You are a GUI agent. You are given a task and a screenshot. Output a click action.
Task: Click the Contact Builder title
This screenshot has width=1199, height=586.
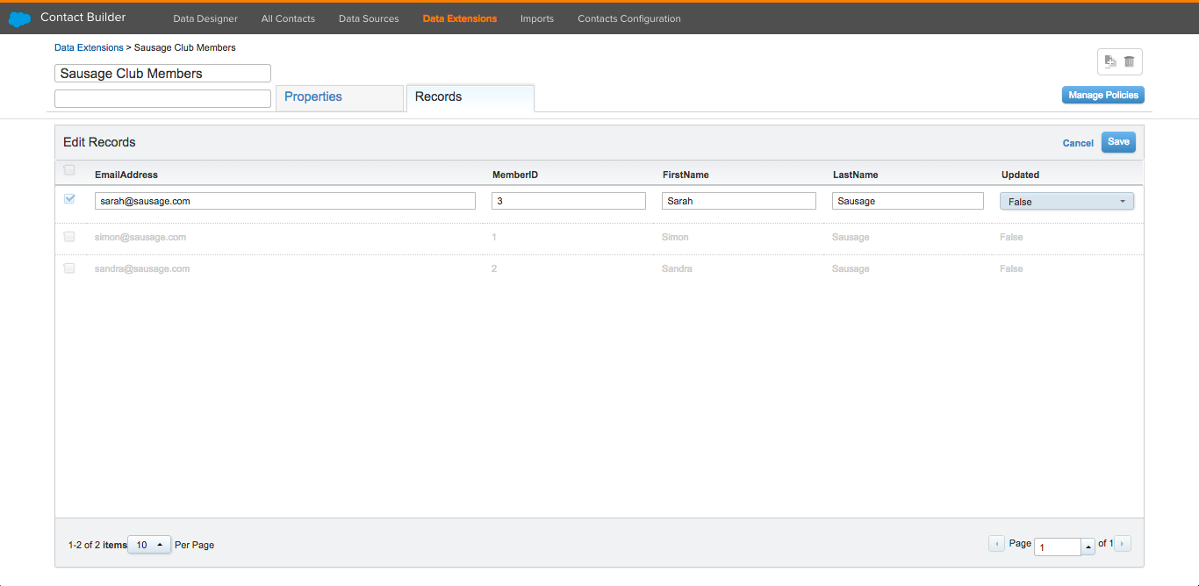click(x=83, y=18)
